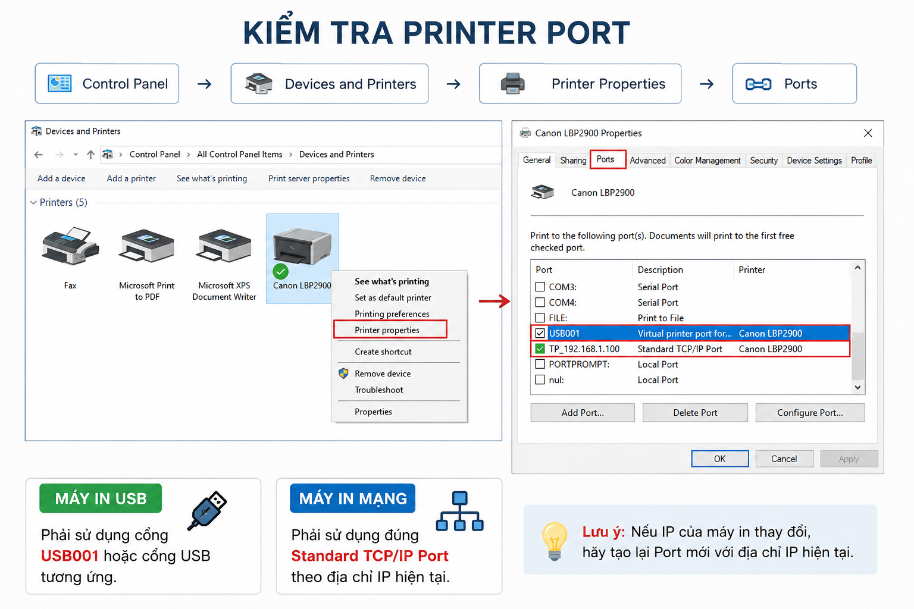Choose Set as default printer
The width and height of the screenshot is (914, 609).
click(393, 297)
